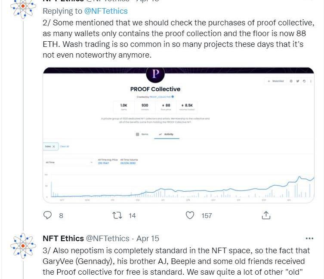The width and height of the screenshot is (324, 279).
Task: Share the tweet via share icon
Action: 266,215
